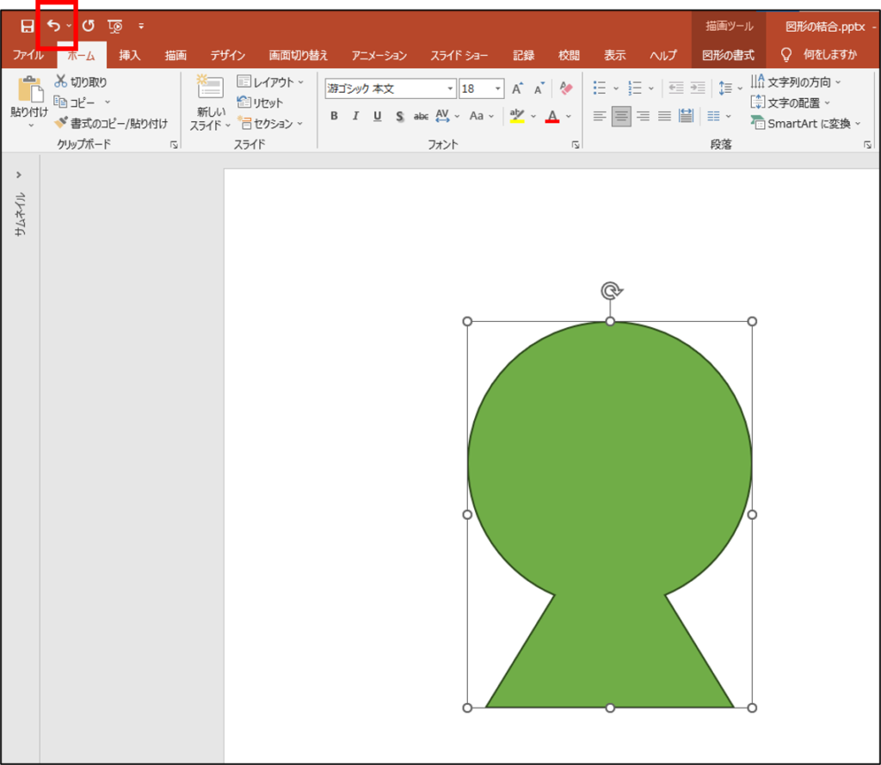The width and height of the screenshot is (881, 765).
Task: Expand the サムネイル thumbnail pane
Action: (19, 175)
